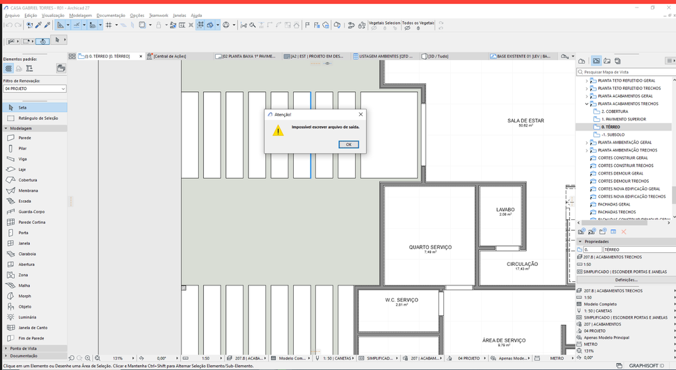Collapse PLANTA ACABAMENTOS TRECHOS folder

tap(586, 103)
